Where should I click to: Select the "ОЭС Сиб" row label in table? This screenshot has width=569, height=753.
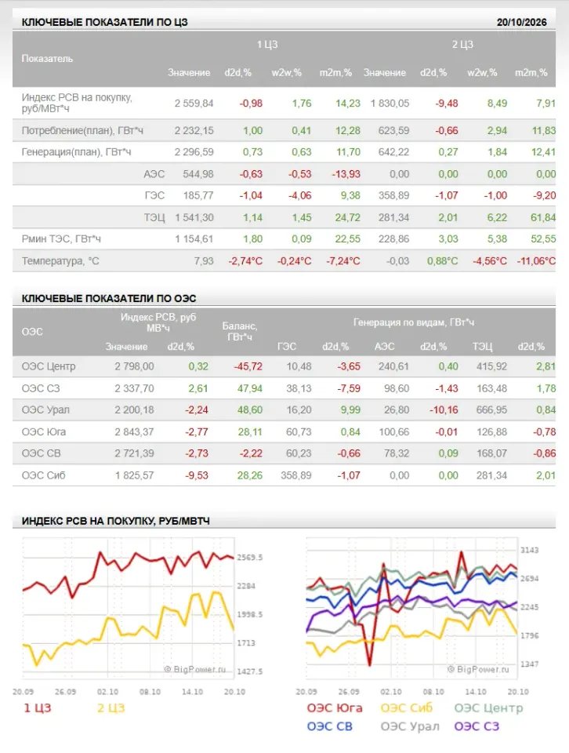(43, 475)
